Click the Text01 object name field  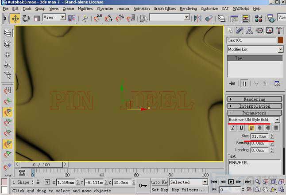coord(252,40)
